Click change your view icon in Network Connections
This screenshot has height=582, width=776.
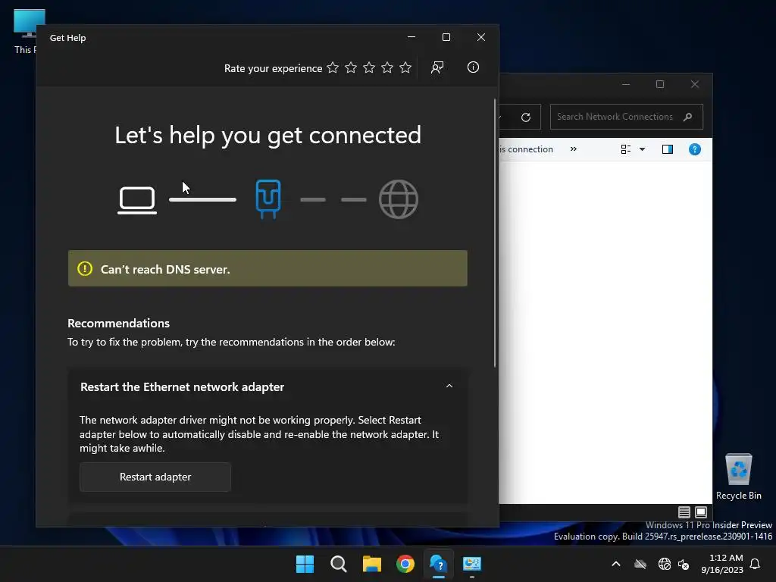coord(625,149)
